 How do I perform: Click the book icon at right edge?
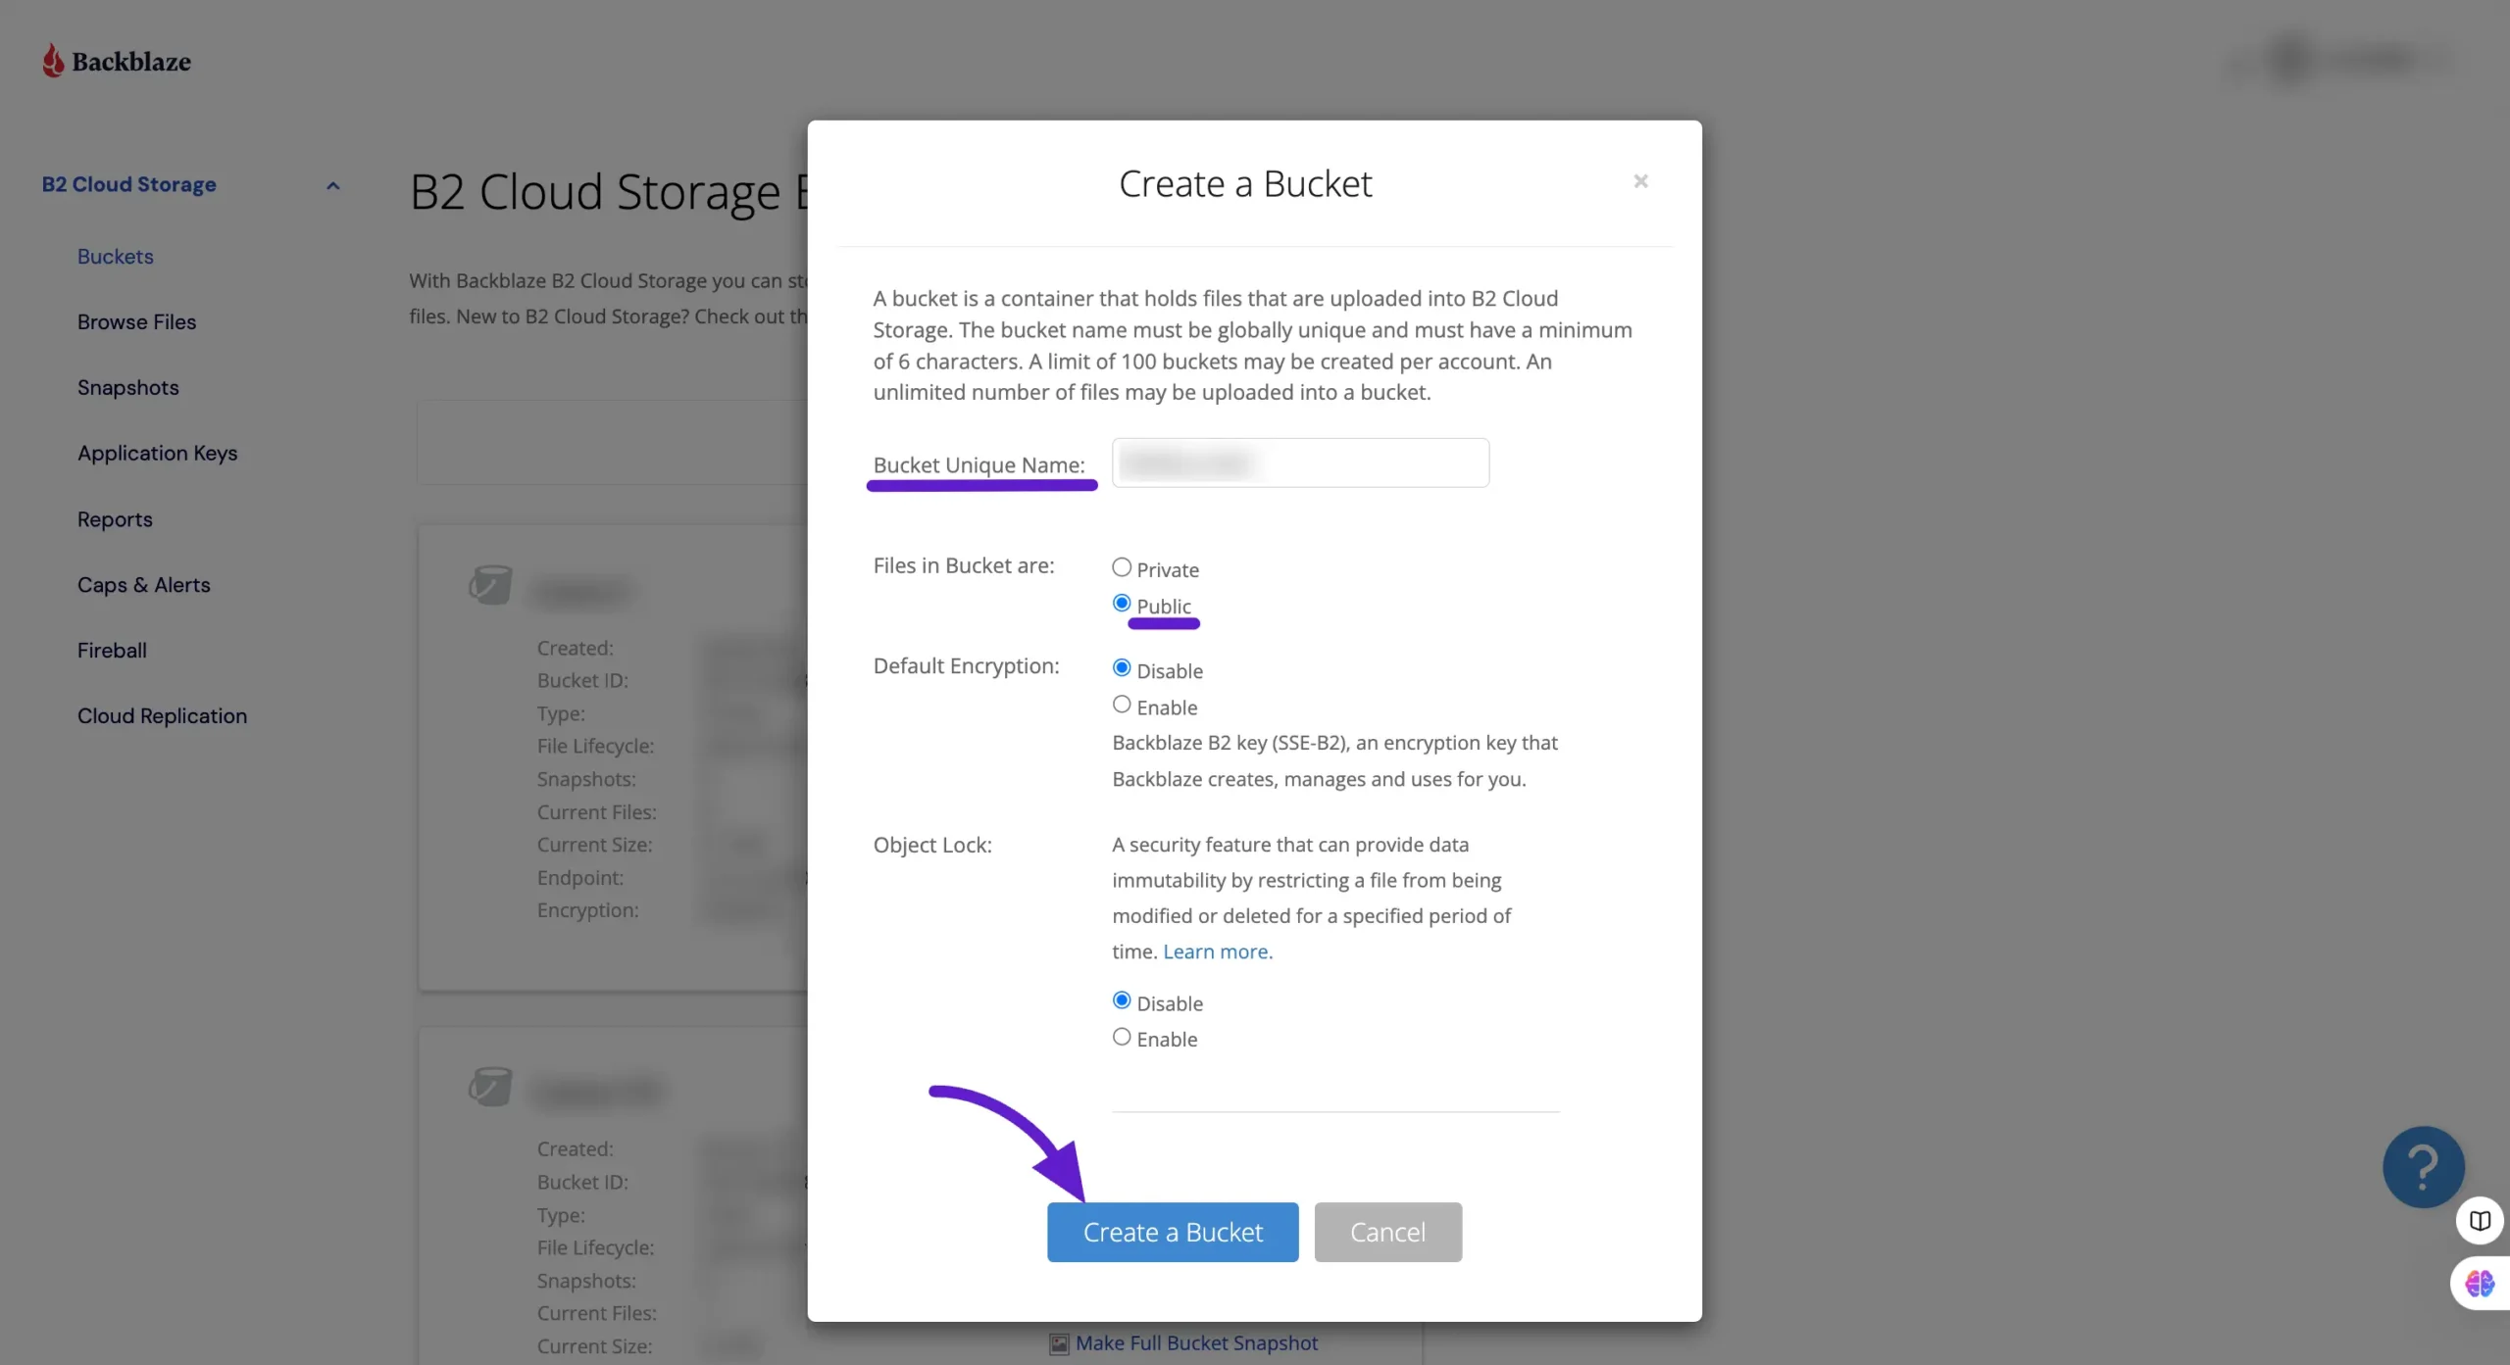[2480, 1220]
